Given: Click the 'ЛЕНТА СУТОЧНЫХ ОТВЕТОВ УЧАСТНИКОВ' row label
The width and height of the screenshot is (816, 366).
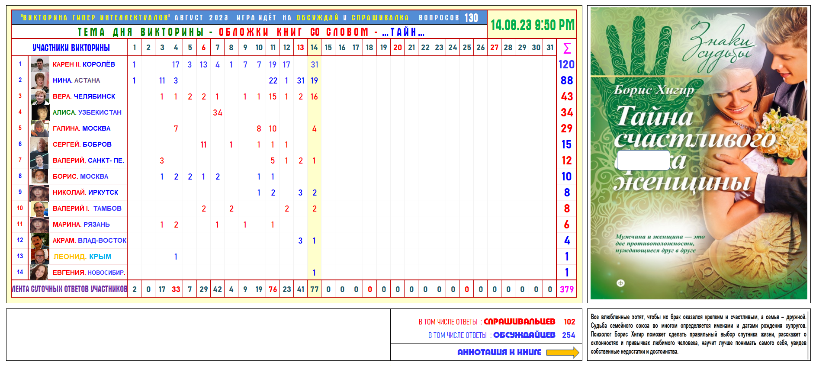Looking at the screenshot, I should tap(70, 289).
